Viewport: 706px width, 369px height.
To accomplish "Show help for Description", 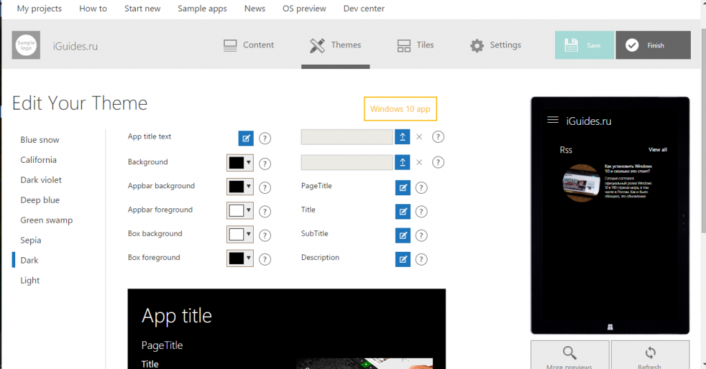I will (x=421, y=259).
